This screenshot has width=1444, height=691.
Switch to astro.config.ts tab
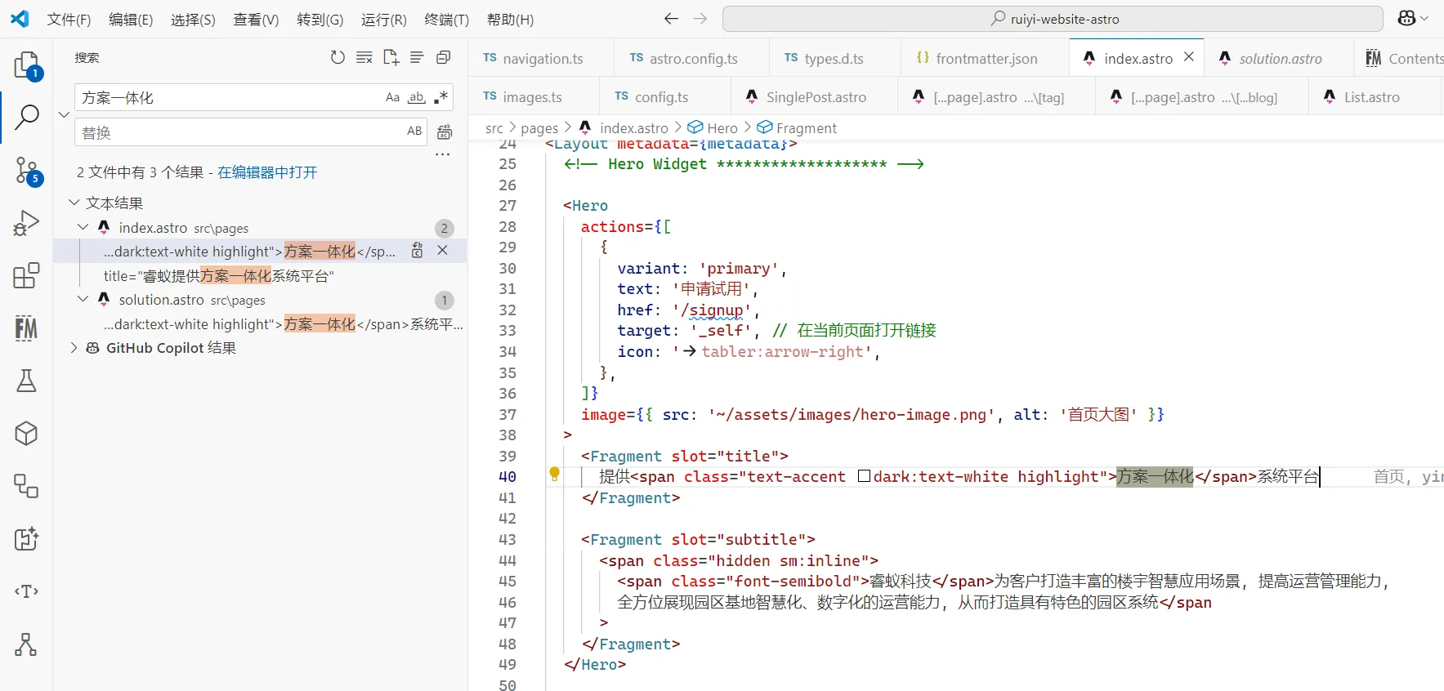(691, 58)
